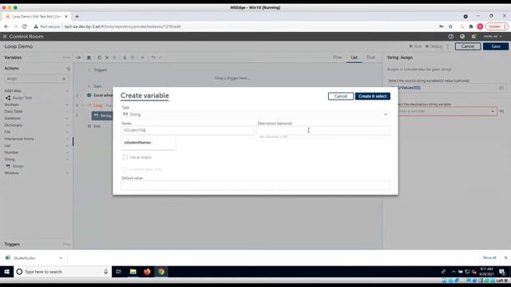
Task: Click the insert variable icon in source field
Action: point(501,88)
